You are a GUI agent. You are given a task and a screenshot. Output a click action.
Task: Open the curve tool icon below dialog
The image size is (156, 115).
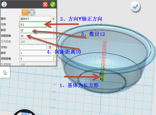tap(5, 72)
